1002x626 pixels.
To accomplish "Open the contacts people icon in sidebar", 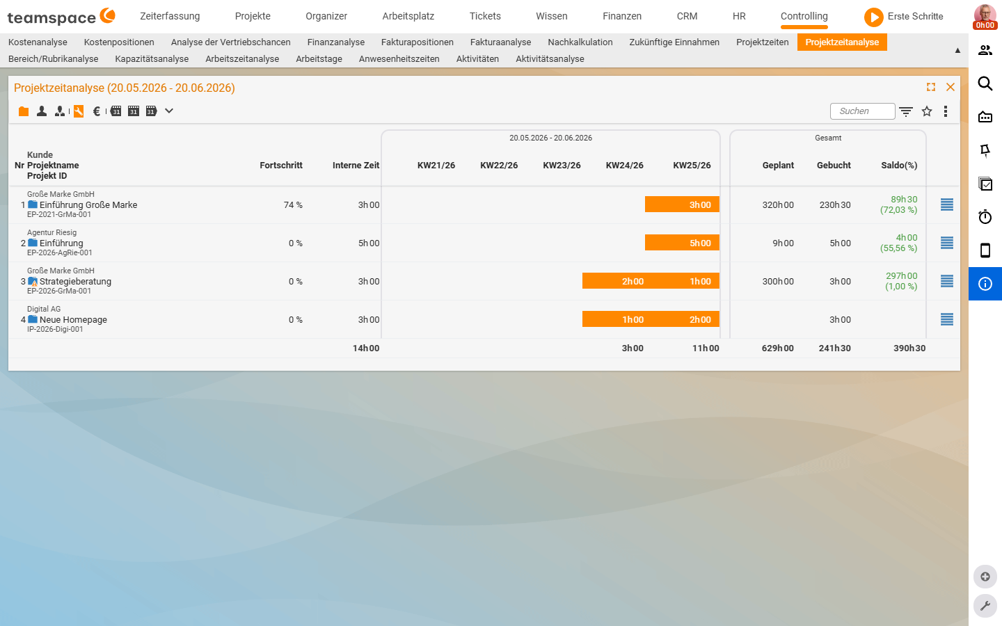I will pyautogui.click(x=985, y=50).
